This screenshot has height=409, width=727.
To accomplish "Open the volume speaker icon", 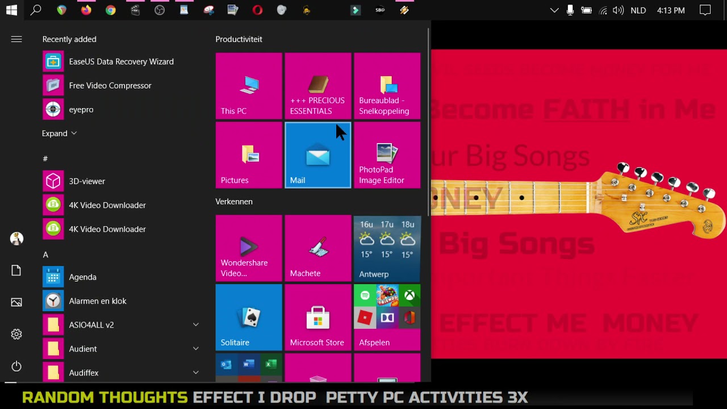I will 619,10.
